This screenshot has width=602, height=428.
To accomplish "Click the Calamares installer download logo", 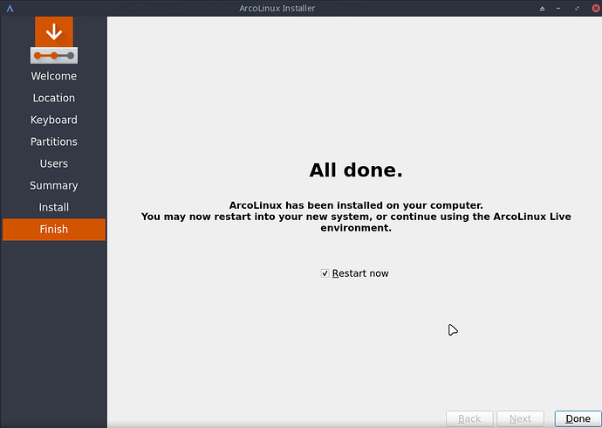I will pyautogui.click(x=54, y=40).
